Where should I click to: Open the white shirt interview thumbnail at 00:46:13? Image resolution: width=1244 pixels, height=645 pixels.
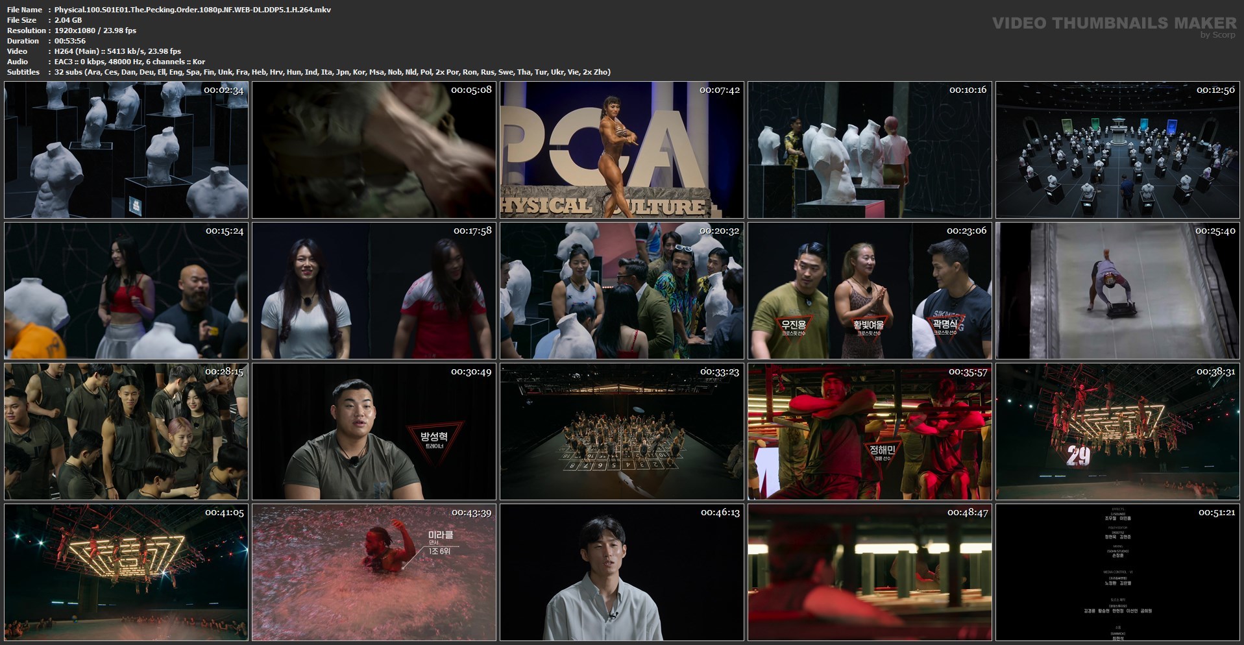pos(622,572)
